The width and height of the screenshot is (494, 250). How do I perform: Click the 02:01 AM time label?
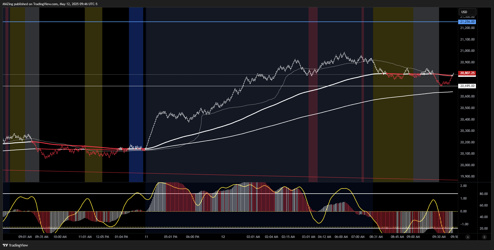pyautogui.click(x=253, y=237)
